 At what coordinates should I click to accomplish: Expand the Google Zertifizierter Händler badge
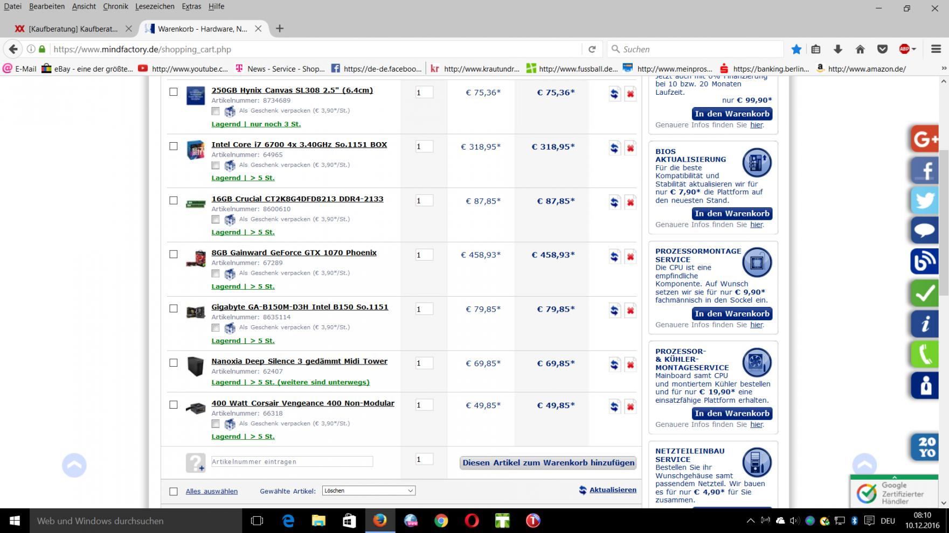[894, 477]
